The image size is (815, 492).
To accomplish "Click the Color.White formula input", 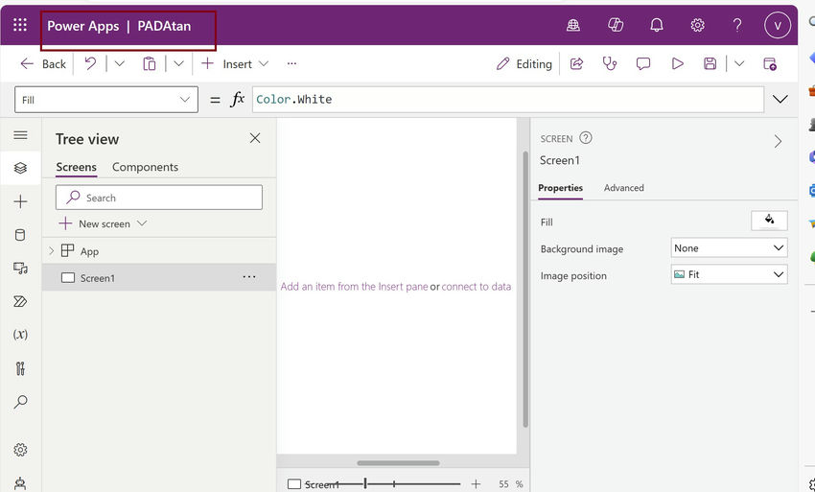I will [508, 100].
